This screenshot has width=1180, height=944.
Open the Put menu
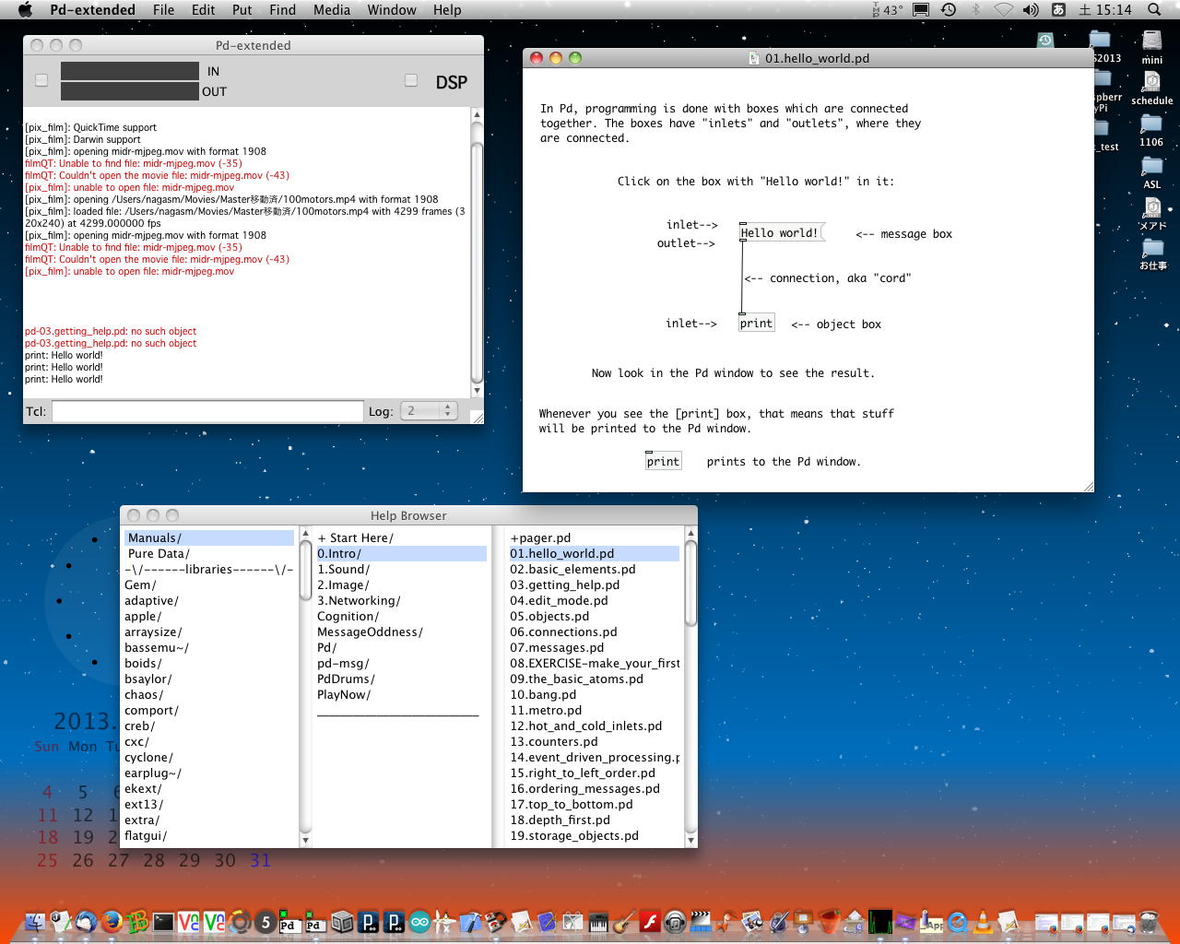click(242, 10)
